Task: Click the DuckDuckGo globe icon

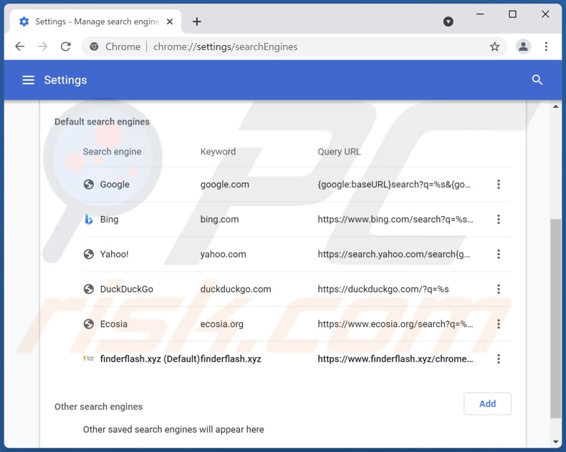Action: (88, 289)
